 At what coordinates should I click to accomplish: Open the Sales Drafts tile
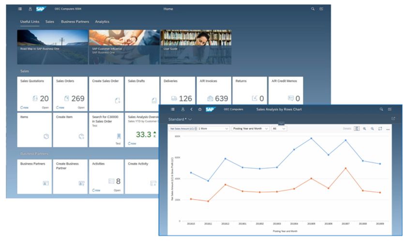point(142,94)
